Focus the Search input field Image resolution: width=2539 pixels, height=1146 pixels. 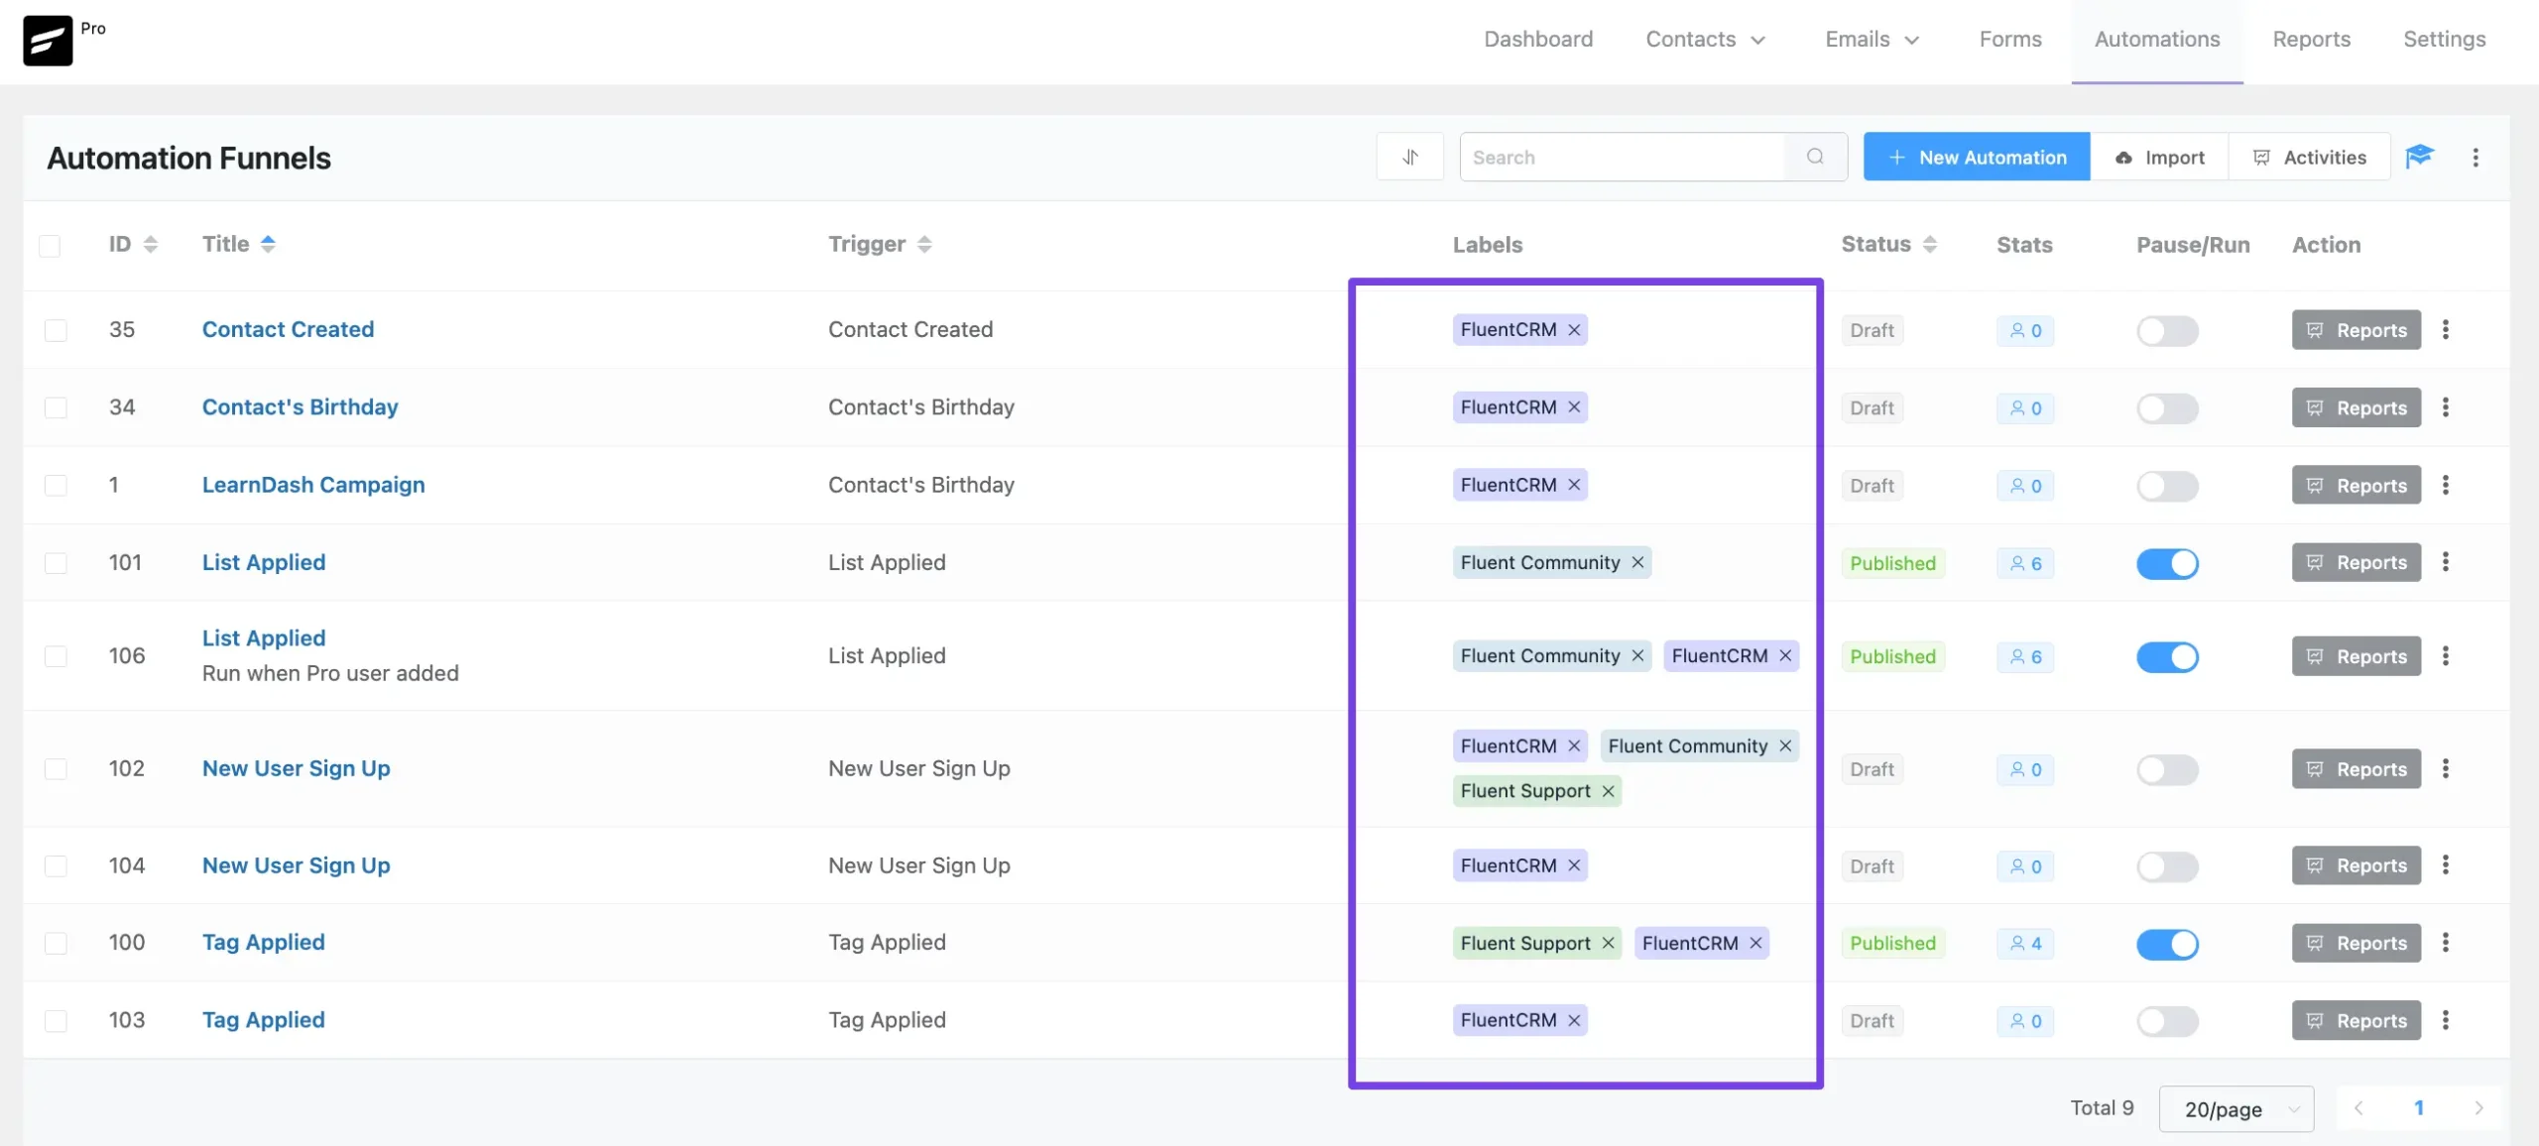1622,157
